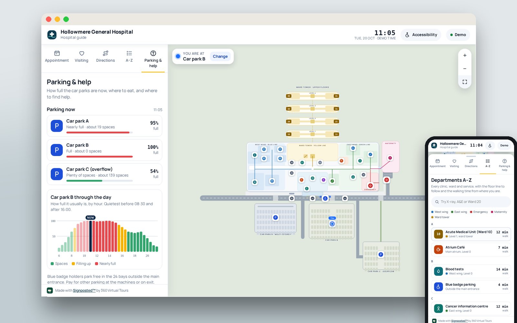Click Ward 10 label on Level 1
This screenshot has height=323, width=517.
(x=289, y=134)
